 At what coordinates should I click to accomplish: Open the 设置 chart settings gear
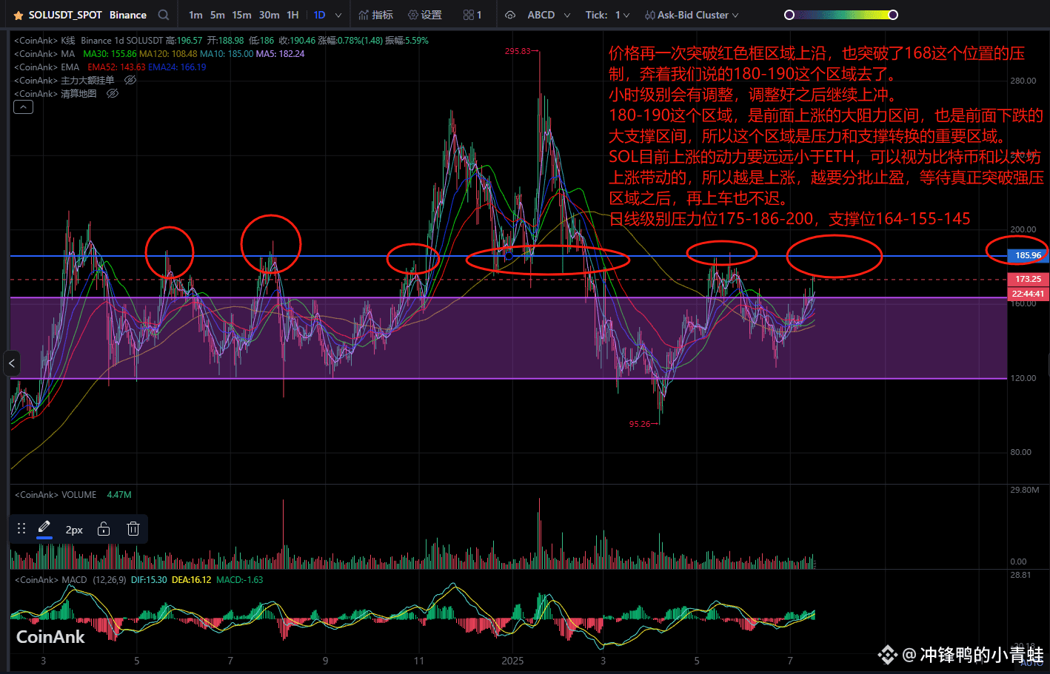click(x=425, y=15)
